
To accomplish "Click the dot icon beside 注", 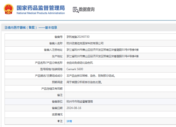I will tap(58, 121).
